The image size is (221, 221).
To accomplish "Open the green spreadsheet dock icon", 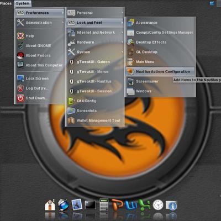I will pyautogui.click(x=145, y=204).
